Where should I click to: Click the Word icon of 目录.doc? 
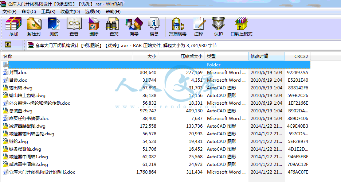(5, 80)
